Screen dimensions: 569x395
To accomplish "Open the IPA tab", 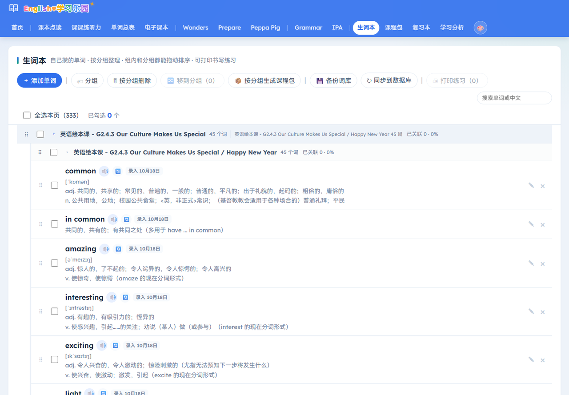I will tap(337, 28).
